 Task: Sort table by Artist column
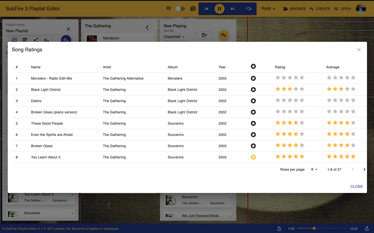pos(107,67)
